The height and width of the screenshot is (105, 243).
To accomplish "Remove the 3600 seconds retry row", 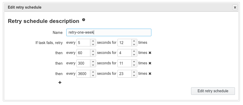I will pyautogui.click(x=150, y=74).
